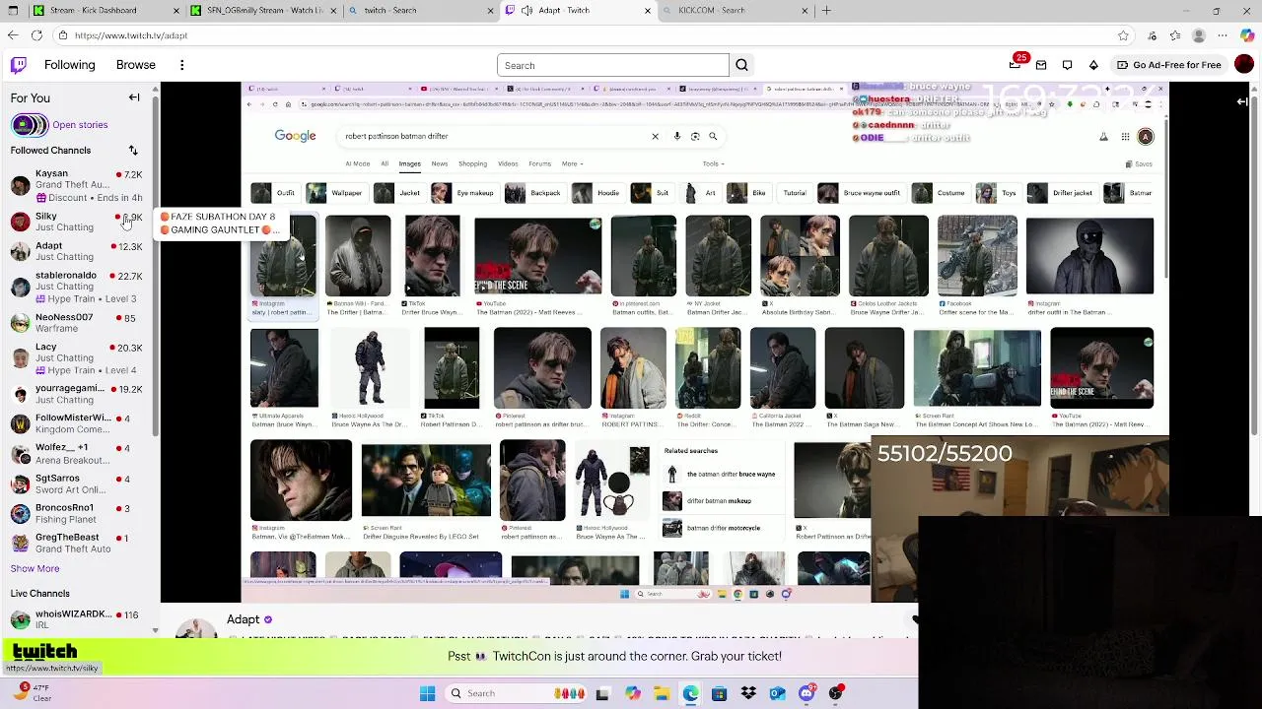Open BroncosRno1 Fishing Planet channel

77,513
